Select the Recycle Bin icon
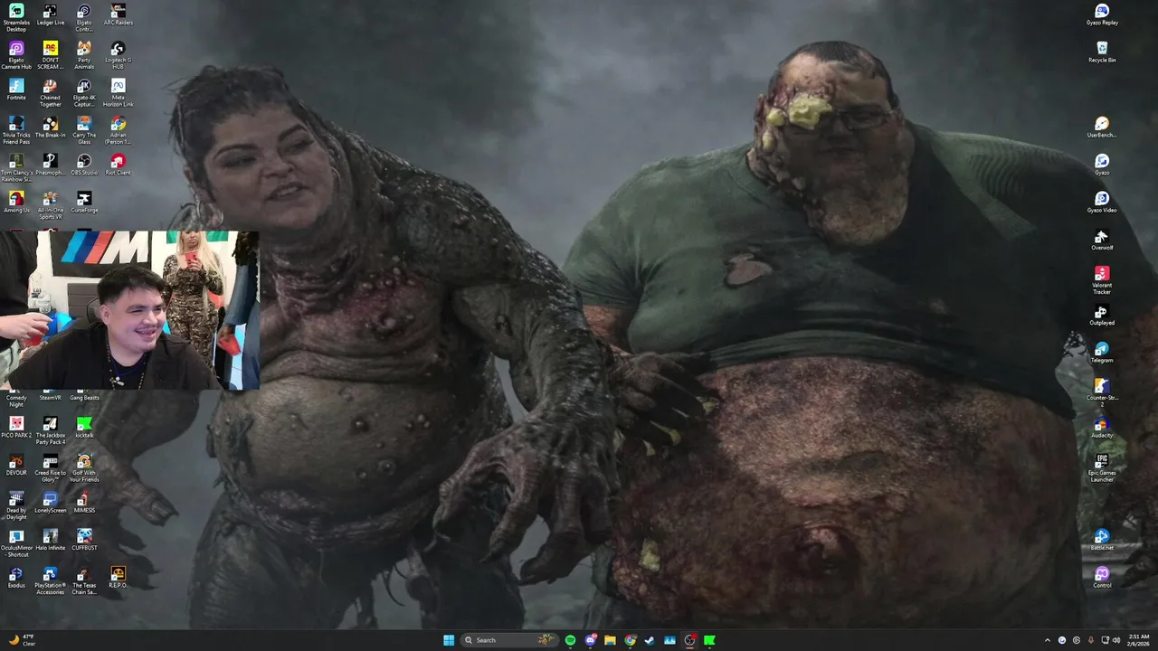This screenshot has width=1158, height=651. point(1102,52)
